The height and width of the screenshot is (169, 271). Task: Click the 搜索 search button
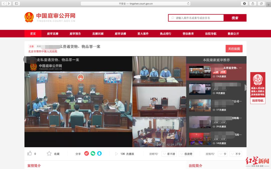[235, 18]
